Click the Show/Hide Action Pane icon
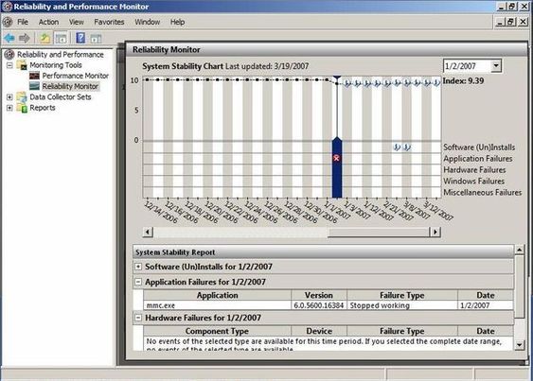The height and width of the screenshot is (381, 533). pyautogui.click(x=96, y=39)
